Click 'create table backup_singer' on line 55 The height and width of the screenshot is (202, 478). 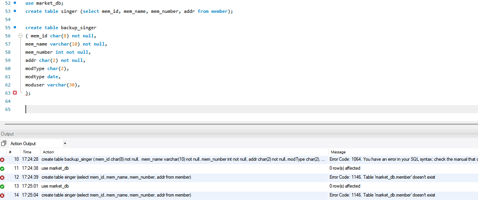pyautogui.click(x=61, y=28)
